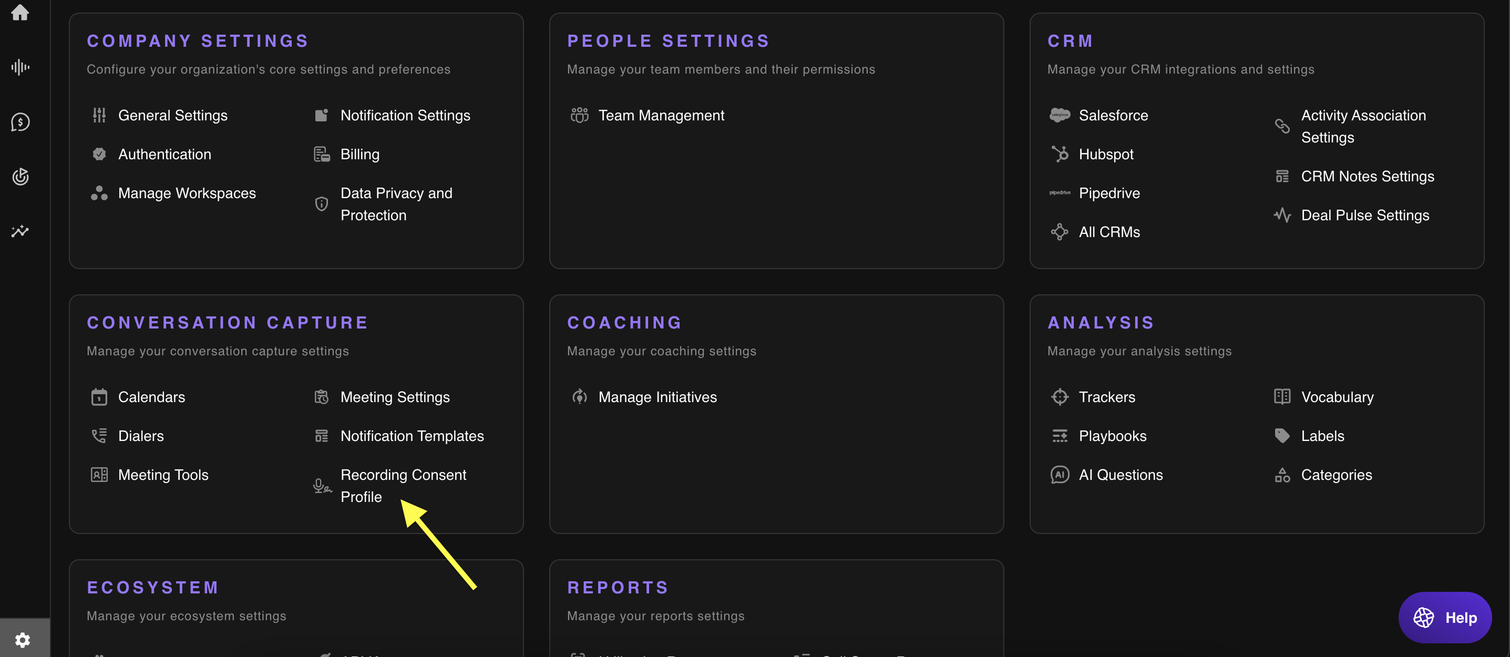Open the audio waveform sidebar icon

20,67
